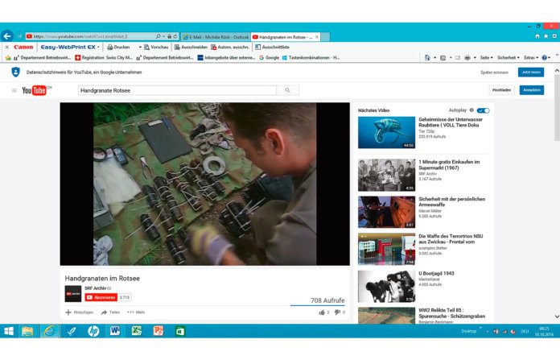Open the Ausschnittliste clip list

pos(272,48)
